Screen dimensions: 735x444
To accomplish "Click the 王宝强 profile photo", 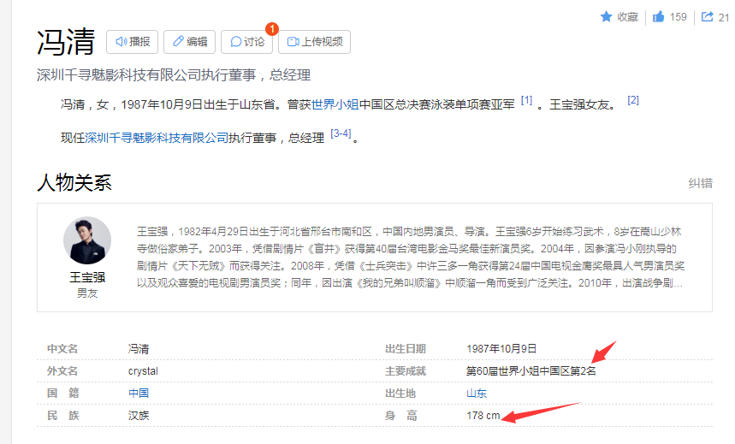I will click(87, 240).
